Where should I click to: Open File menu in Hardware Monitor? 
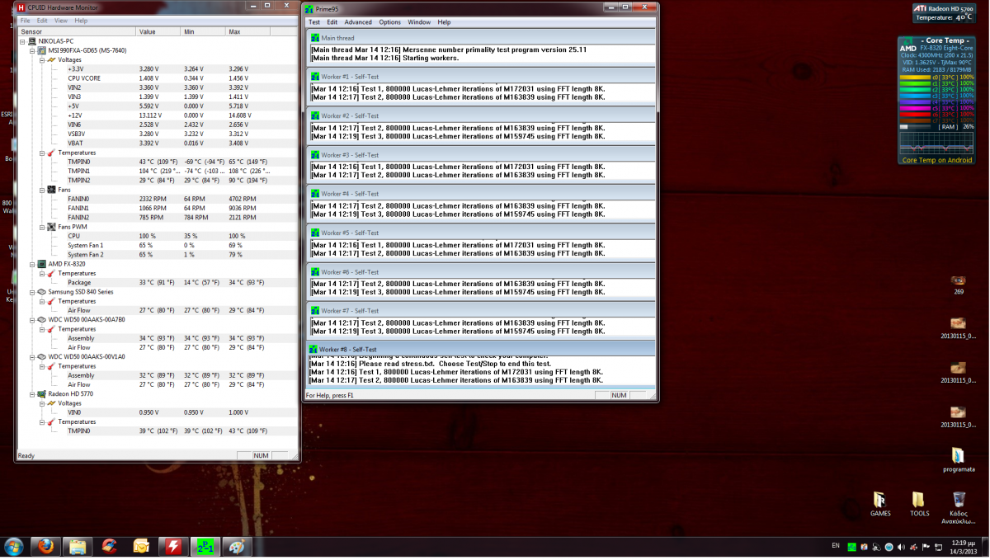coord(25,21)
